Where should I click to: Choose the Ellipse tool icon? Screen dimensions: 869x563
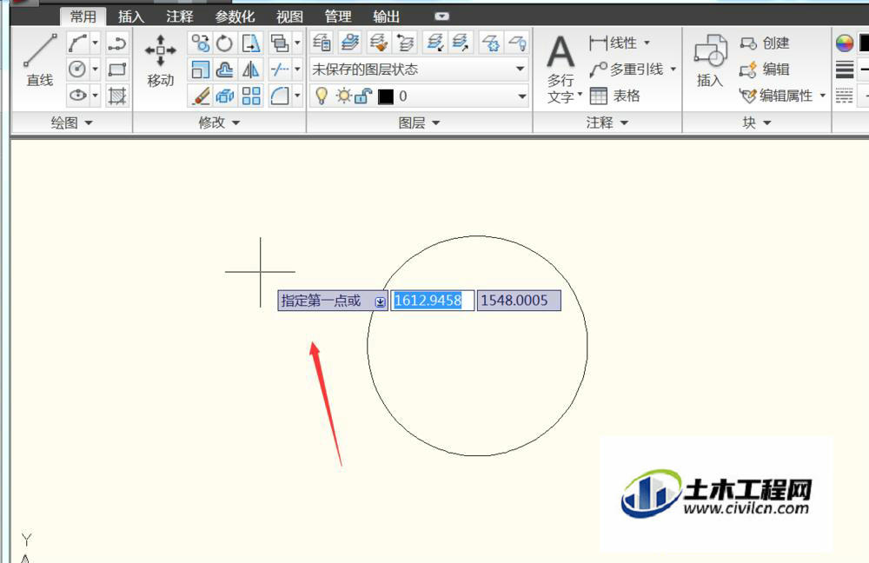tap(77, 96)
